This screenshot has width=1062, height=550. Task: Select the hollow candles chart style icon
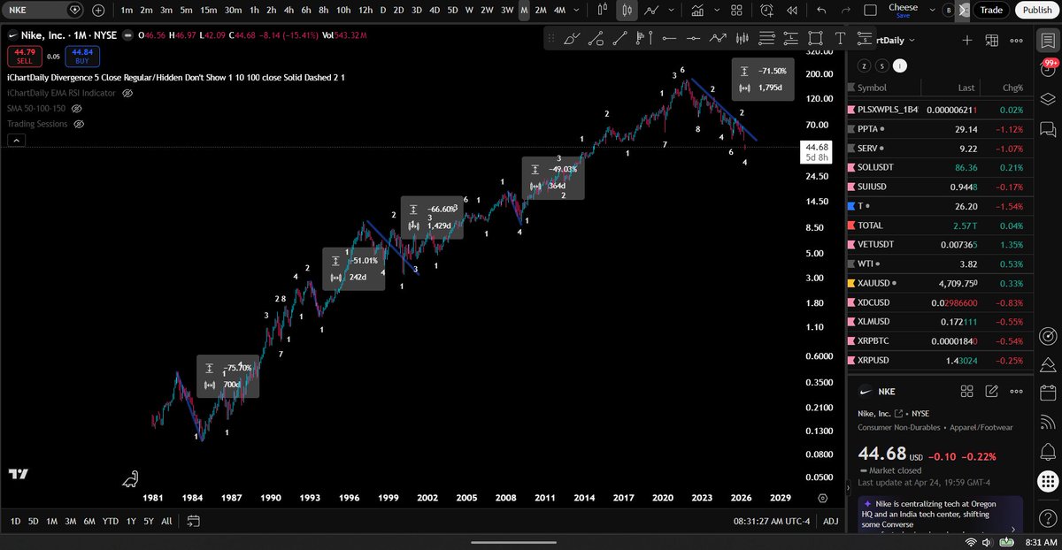coord(603,10)
